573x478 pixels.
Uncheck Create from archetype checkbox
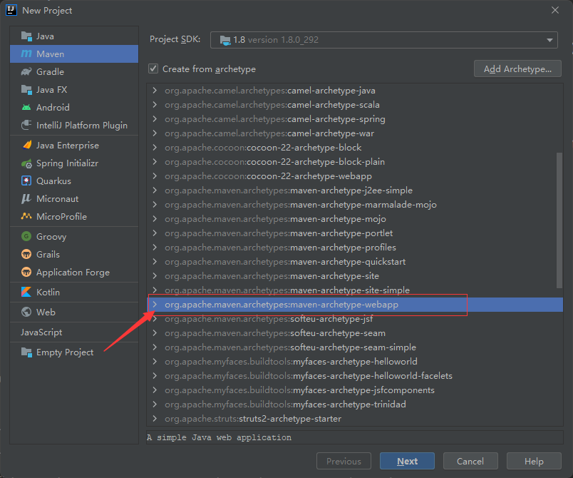point(153,68)
